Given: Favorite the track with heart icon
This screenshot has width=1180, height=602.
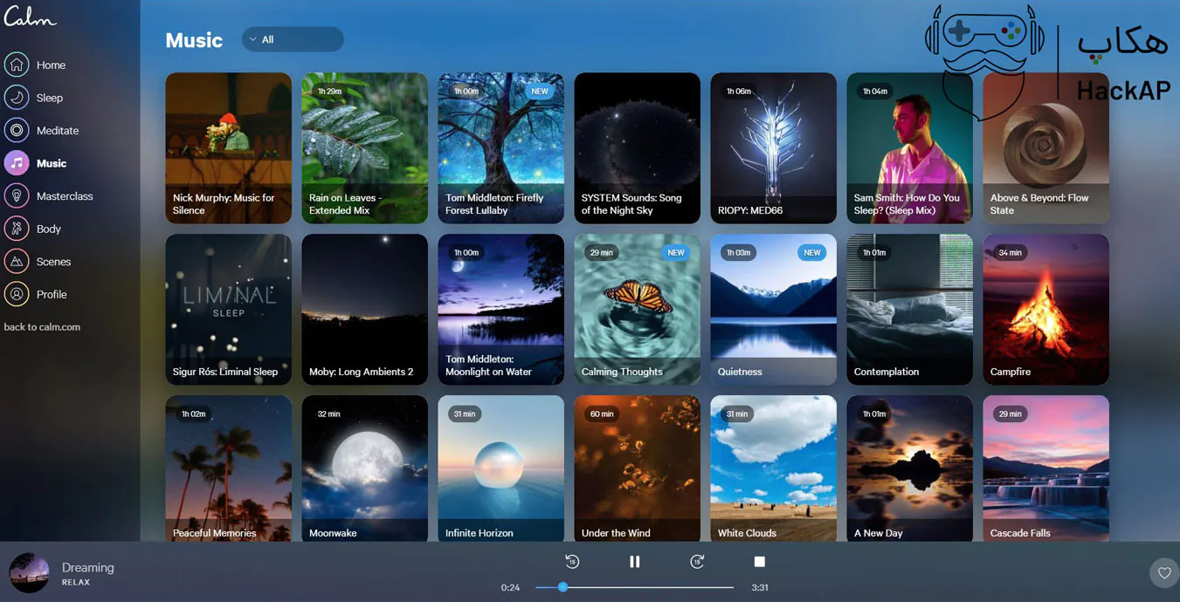Looking at the screenshot, I should point(1164,573).
